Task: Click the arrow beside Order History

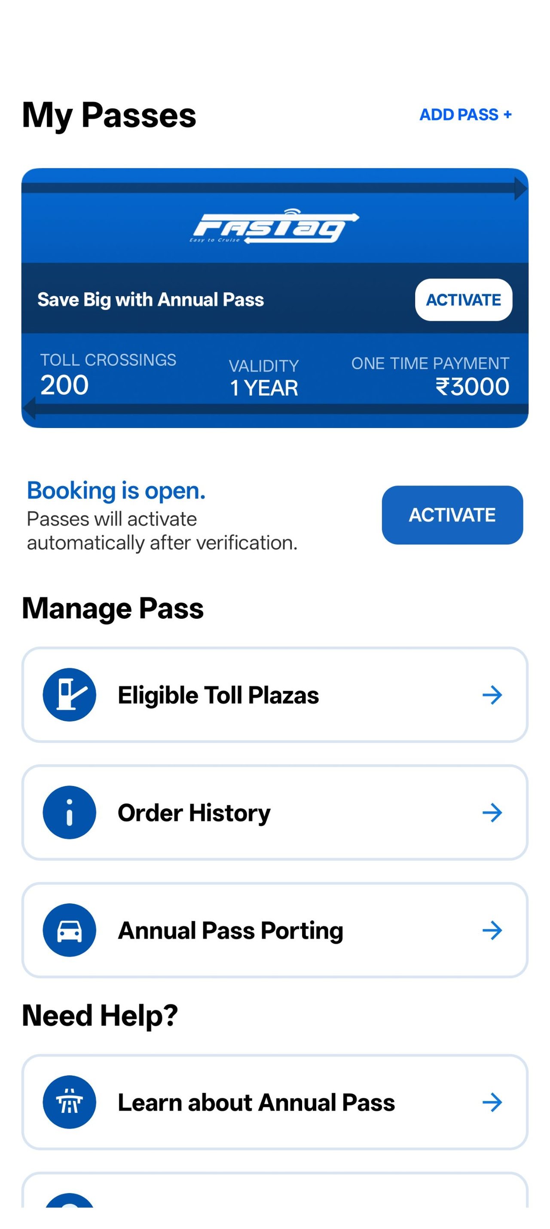Action: (x=492, y=813)
